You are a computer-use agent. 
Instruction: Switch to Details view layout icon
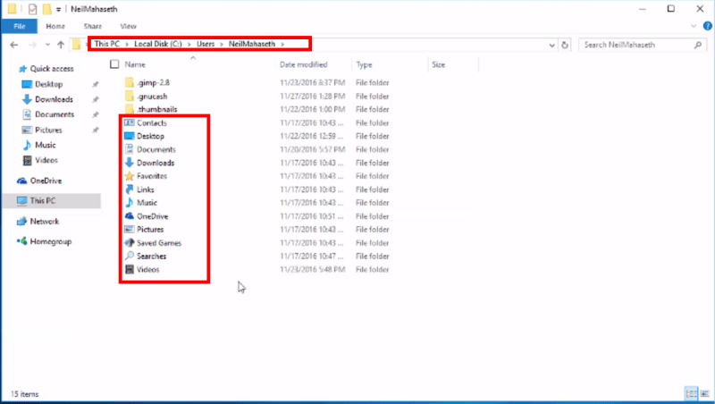(691, 393)
